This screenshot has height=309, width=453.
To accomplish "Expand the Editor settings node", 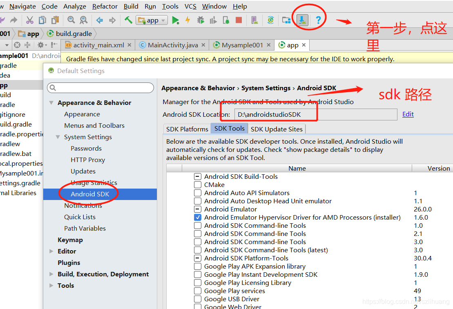I will pyautogui.click(x=51, y=251).
